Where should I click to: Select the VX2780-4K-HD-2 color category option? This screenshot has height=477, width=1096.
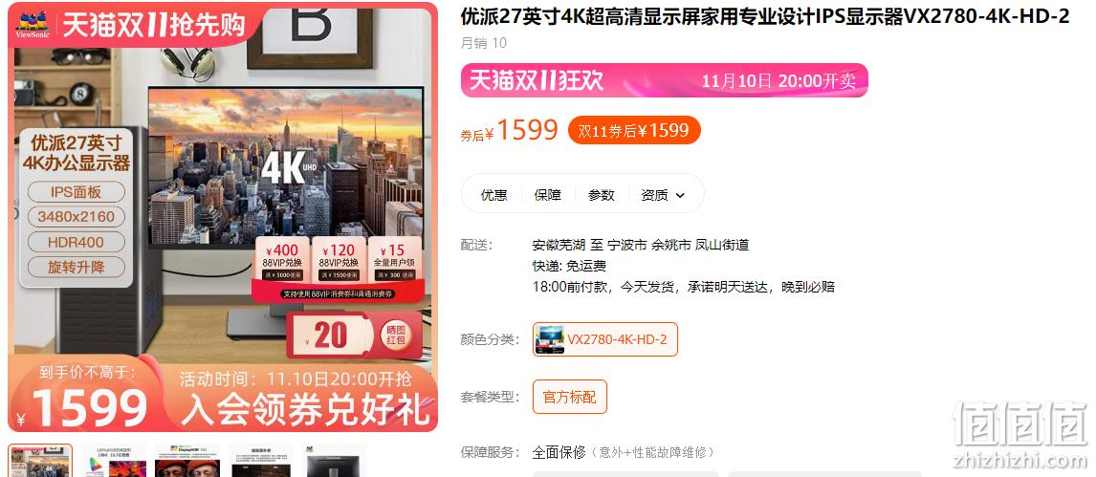(x=605, y=339)
